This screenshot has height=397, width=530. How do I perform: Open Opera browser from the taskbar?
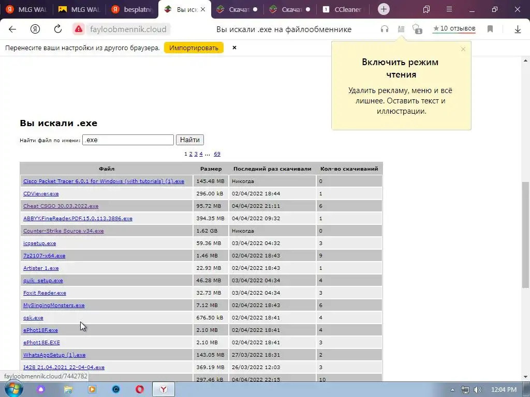click(x=140, y=390)
